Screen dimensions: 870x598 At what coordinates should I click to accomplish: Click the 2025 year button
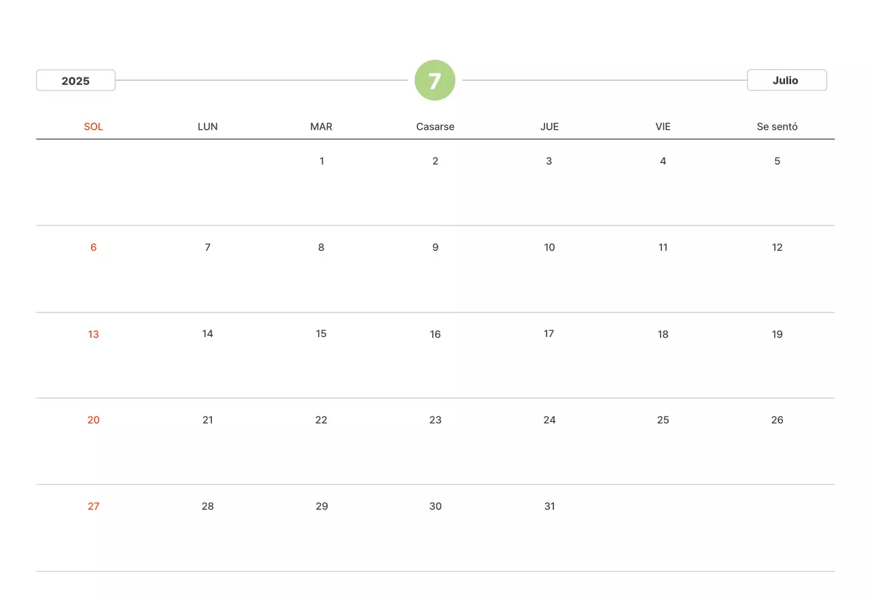pos(75,80)
